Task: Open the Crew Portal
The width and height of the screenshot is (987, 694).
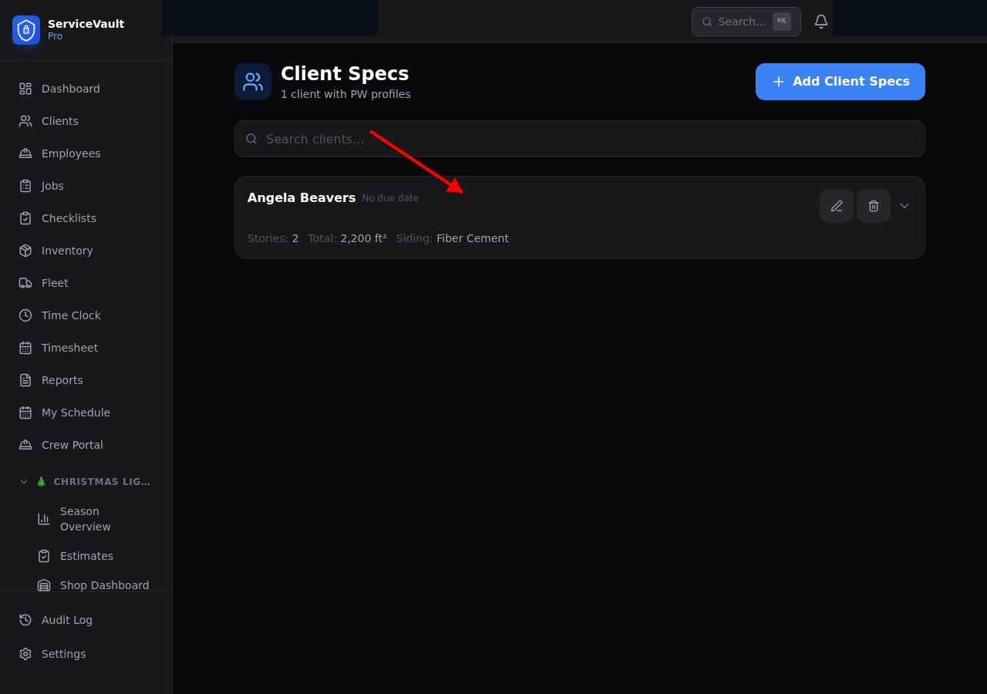Action: 72,444
